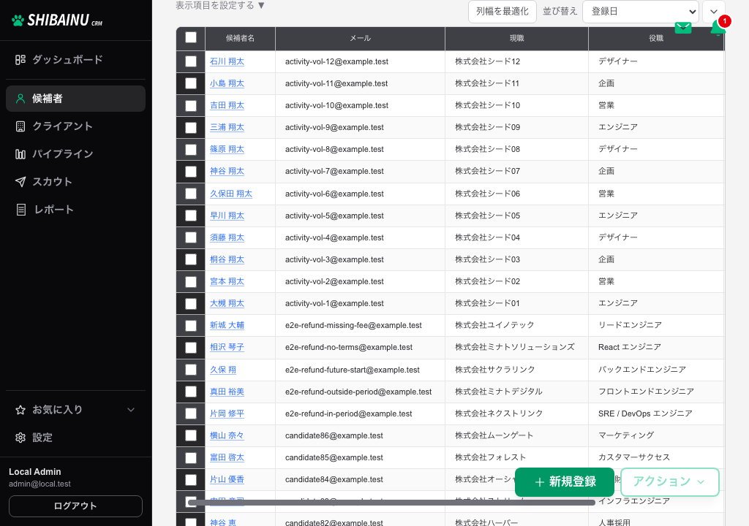The height and width of the screenshot is (526, 749).
Task: Click the candidate person icon in sidebar
Action: [20, 99]
